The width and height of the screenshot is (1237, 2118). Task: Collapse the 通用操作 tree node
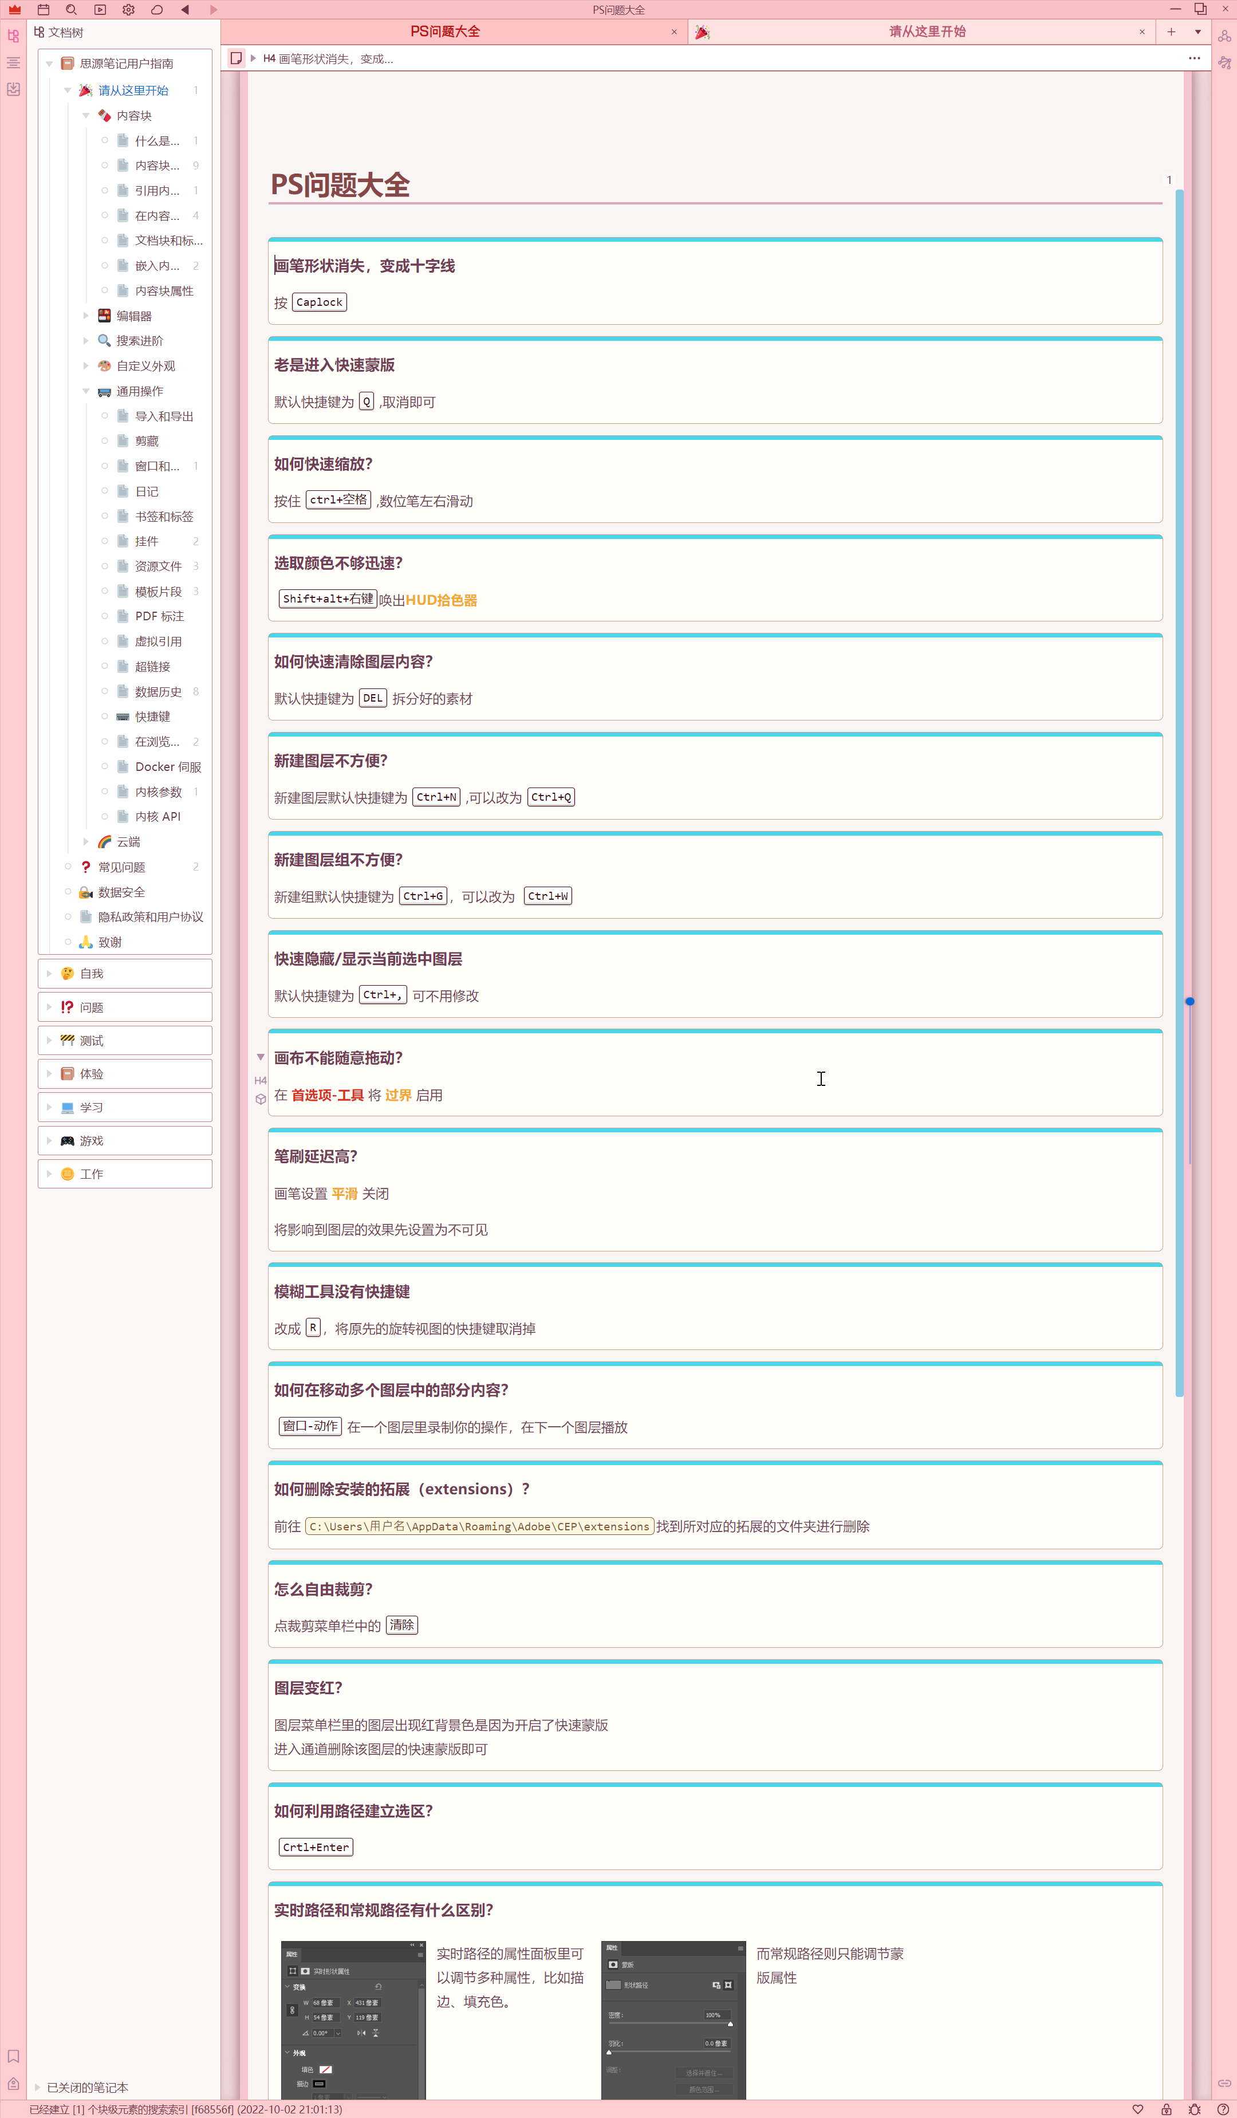pyautogui.click(x=86, y=392)
